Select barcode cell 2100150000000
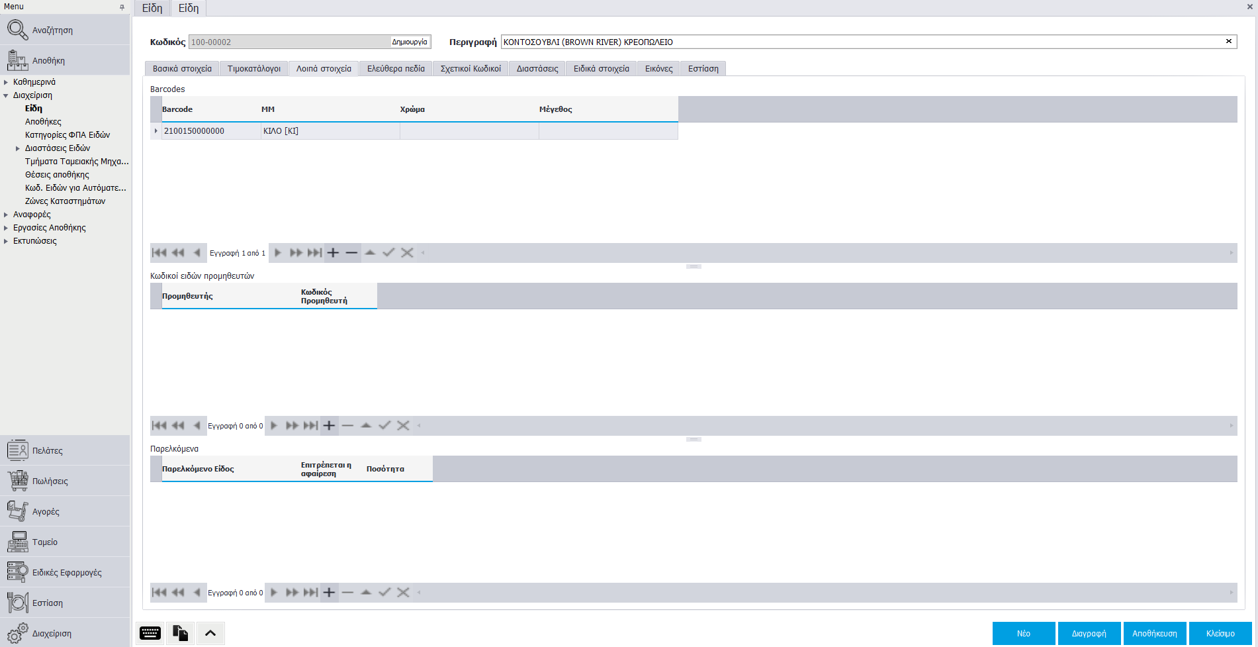The image size is (1258, 647). [212, 131]
